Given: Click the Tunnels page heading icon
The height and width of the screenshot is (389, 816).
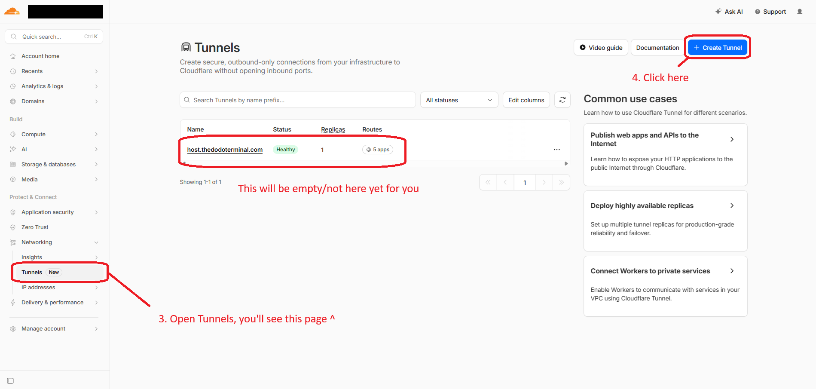Looking at the screenshot, I should pyautogui.click(x=186, y=47).
